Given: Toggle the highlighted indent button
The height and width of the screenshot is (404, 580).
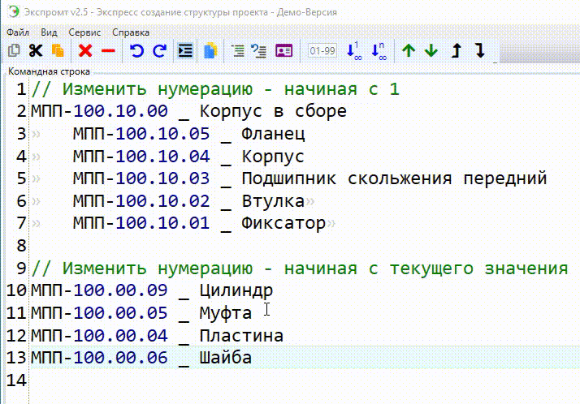Looking at the screenshot, I should (185, 50).
